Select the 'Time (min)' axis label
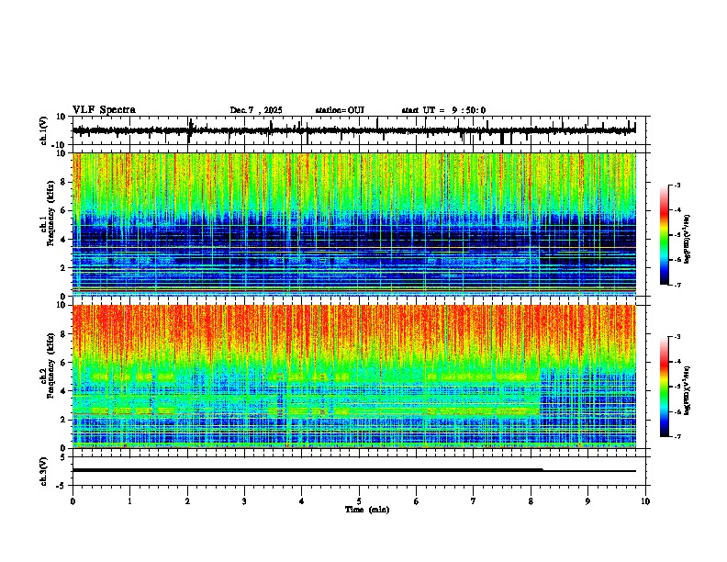 [367, 510]
